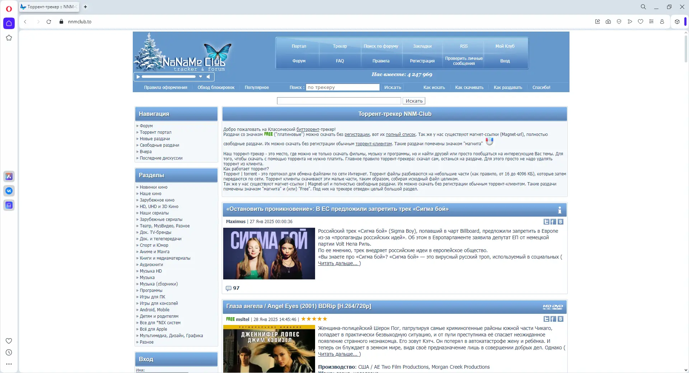Open the Opera menu logo
This screenshot has width=689, height=373.
pos(9,9)
